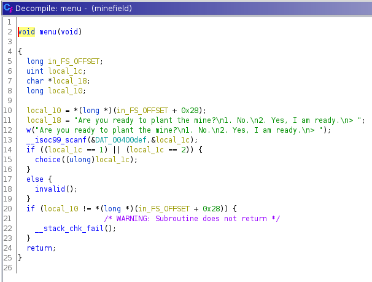Click the "else" keyword
The width and height of the screenshot is (372, 282).
click(34, 179)
